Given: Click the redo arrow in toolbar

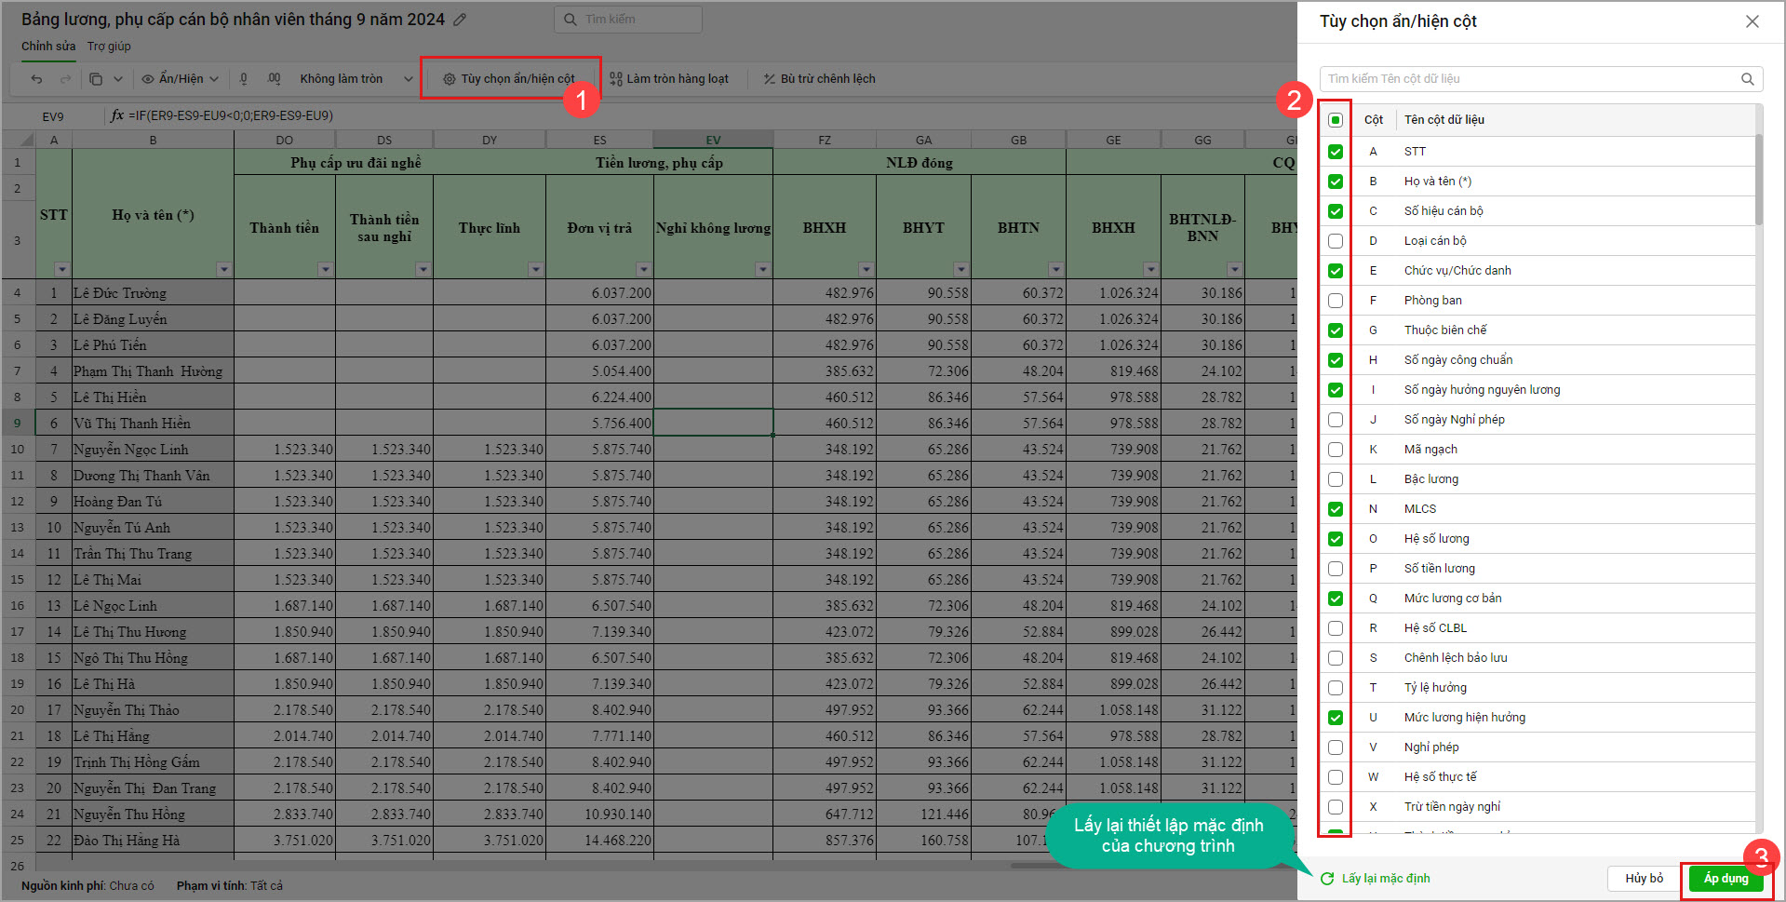Looking at the screenshot, I should pos(65,79).
